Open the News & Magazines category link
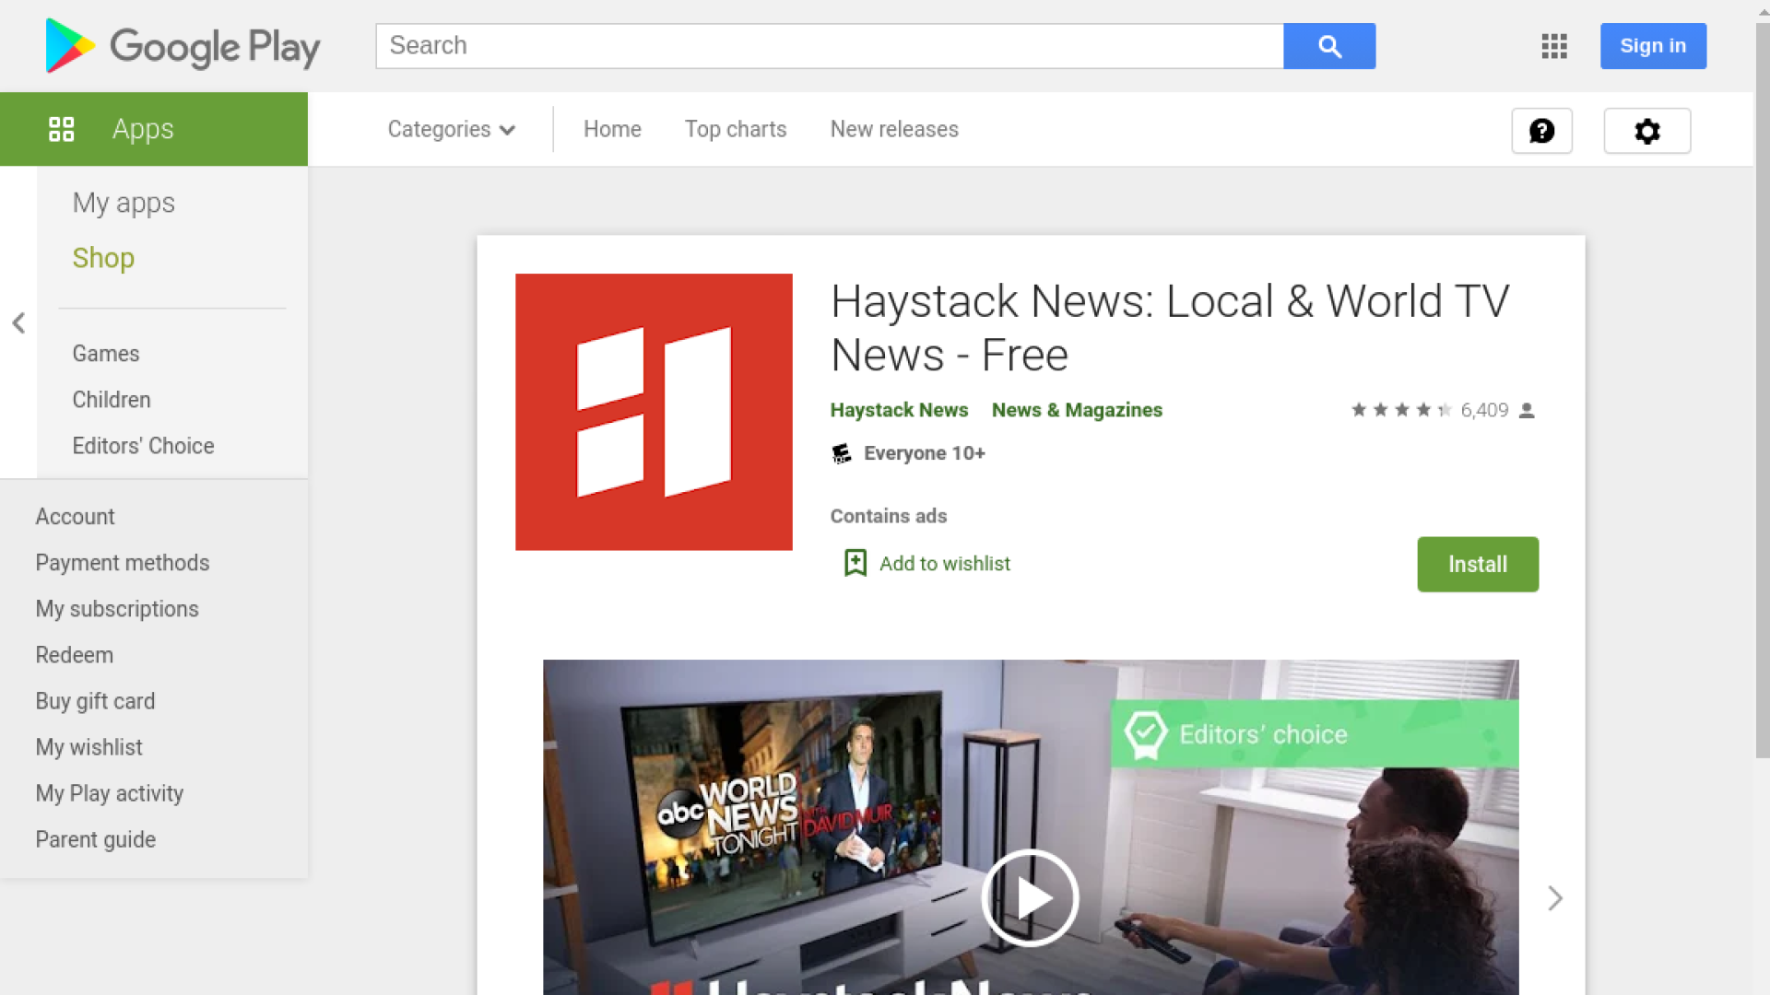The width and height of the screenshot is (1770, 995). [x=1076, y=410]
